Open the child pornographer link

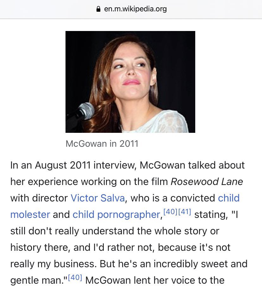(116, 214)
